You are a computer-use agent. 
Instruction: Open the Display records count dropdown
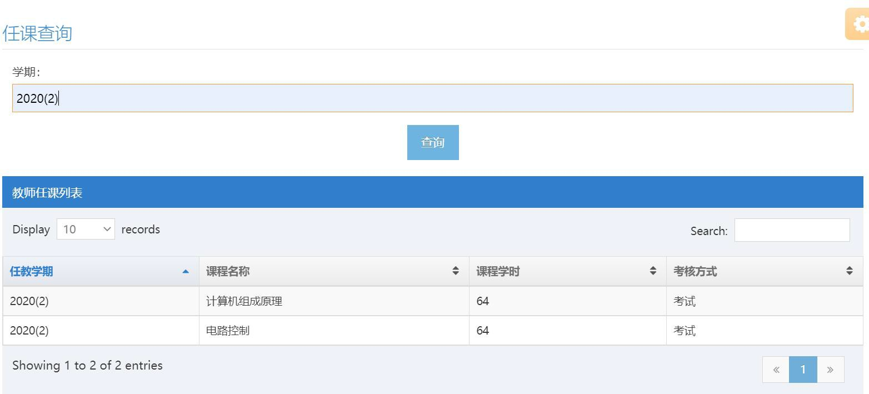coord(86,229)
